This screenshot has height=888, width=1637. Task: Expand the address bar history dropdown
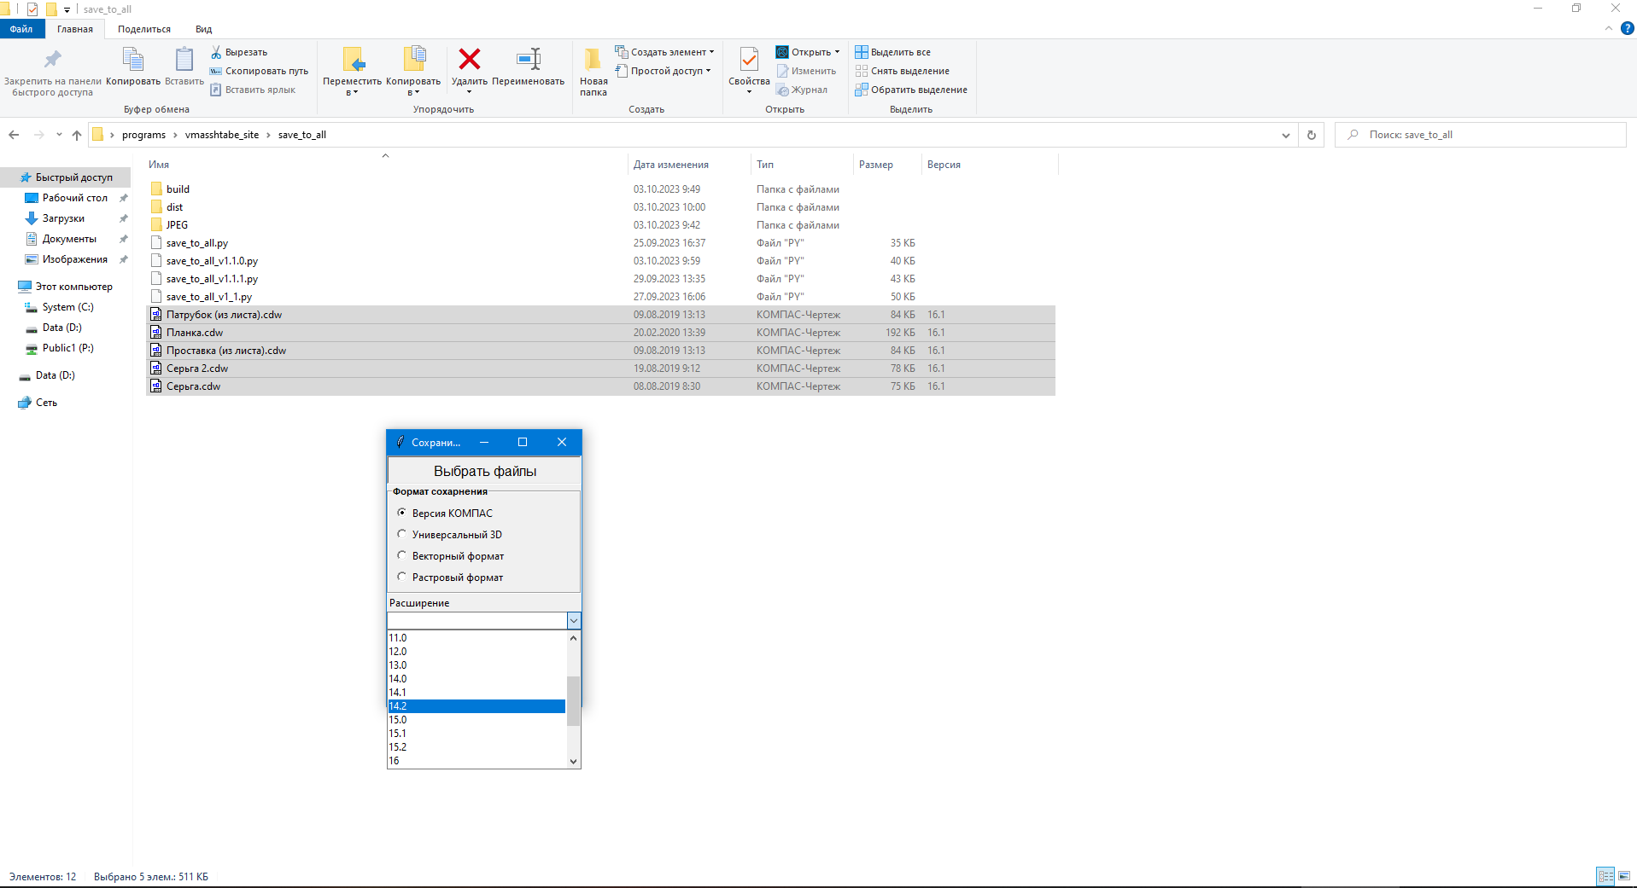(1286, 135)
